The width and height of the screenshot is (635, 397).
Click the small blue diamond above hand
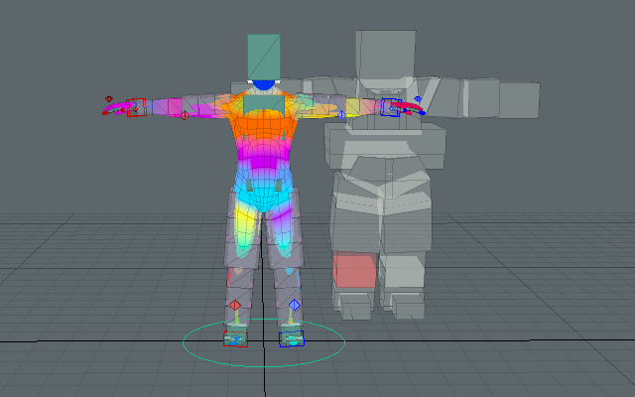(x=418, y=99)
